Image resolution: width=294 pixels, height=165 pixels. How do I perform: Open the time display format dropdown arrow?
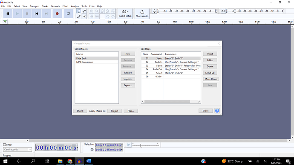77,148
